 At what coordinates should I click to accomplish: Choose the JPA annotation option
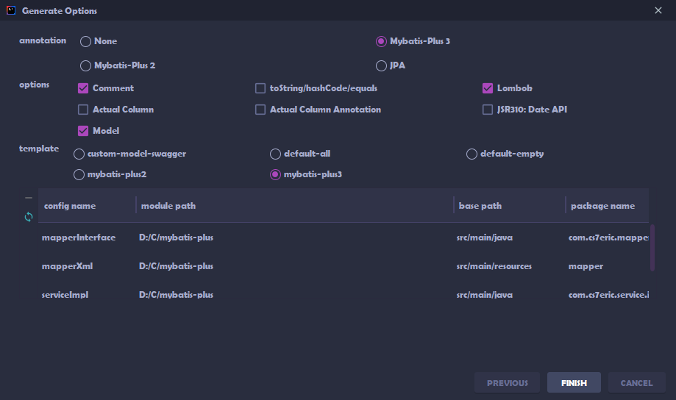coord(381,65)
